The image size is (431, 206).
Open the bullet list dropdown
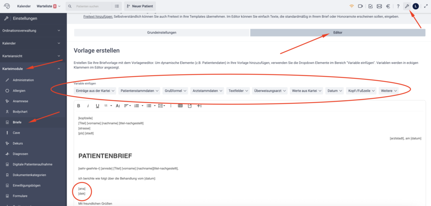(x=151, y=106)
